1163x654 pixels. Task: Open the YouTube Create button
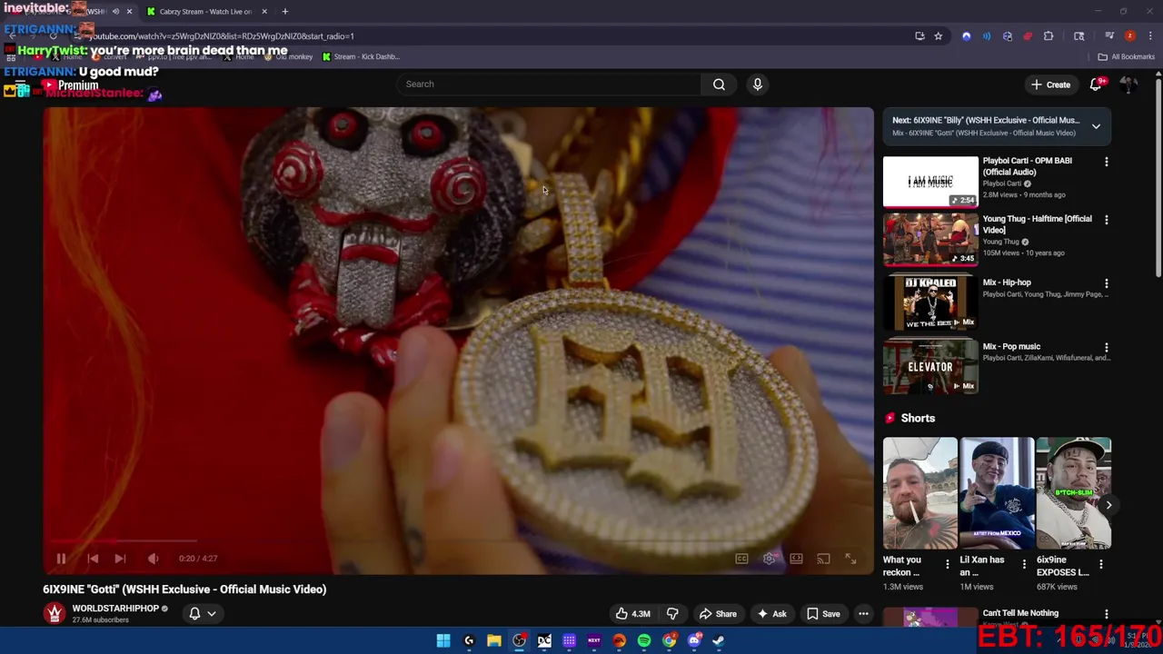[x=1050, y=84]
